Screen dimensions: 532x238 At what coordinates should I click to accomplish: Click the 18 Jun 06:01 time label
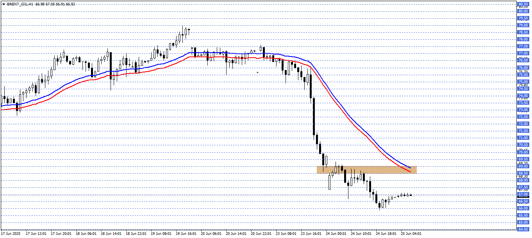coord(86,234)
